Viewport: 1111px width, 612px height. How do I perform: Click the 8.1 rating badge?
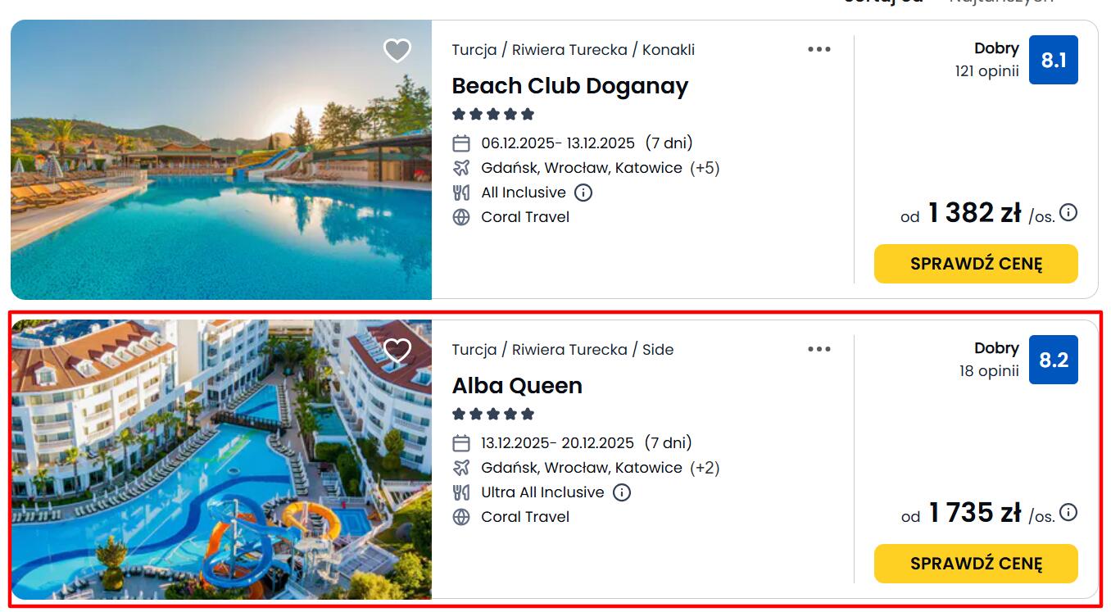click(1053, 60)
